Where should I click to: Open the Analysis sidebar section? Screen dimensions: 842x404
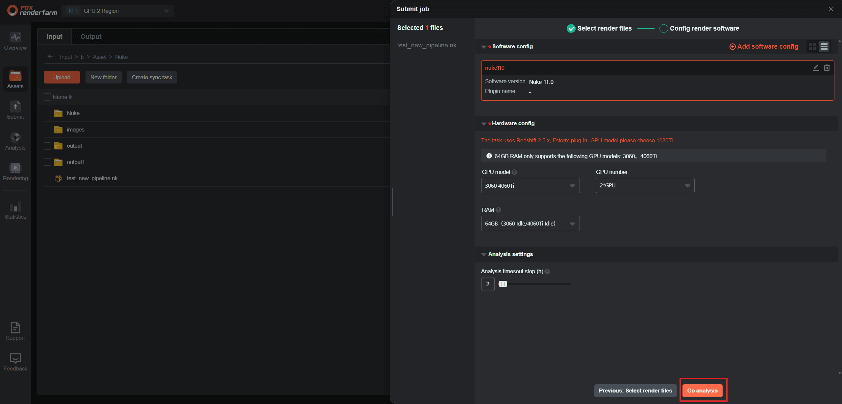[x=15, y=141]
